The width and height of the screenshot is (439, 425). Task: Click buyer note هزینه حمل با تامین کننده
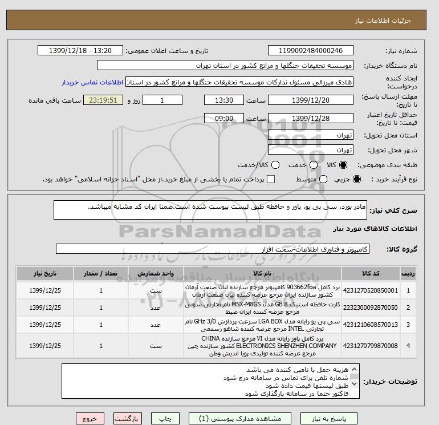pos(297,370)
